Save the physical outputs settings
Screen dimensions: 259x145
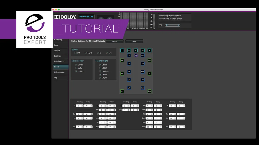[x=134, y=41]
